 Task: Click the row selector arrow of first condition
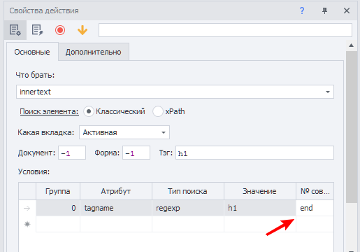(x=27, y=208)
